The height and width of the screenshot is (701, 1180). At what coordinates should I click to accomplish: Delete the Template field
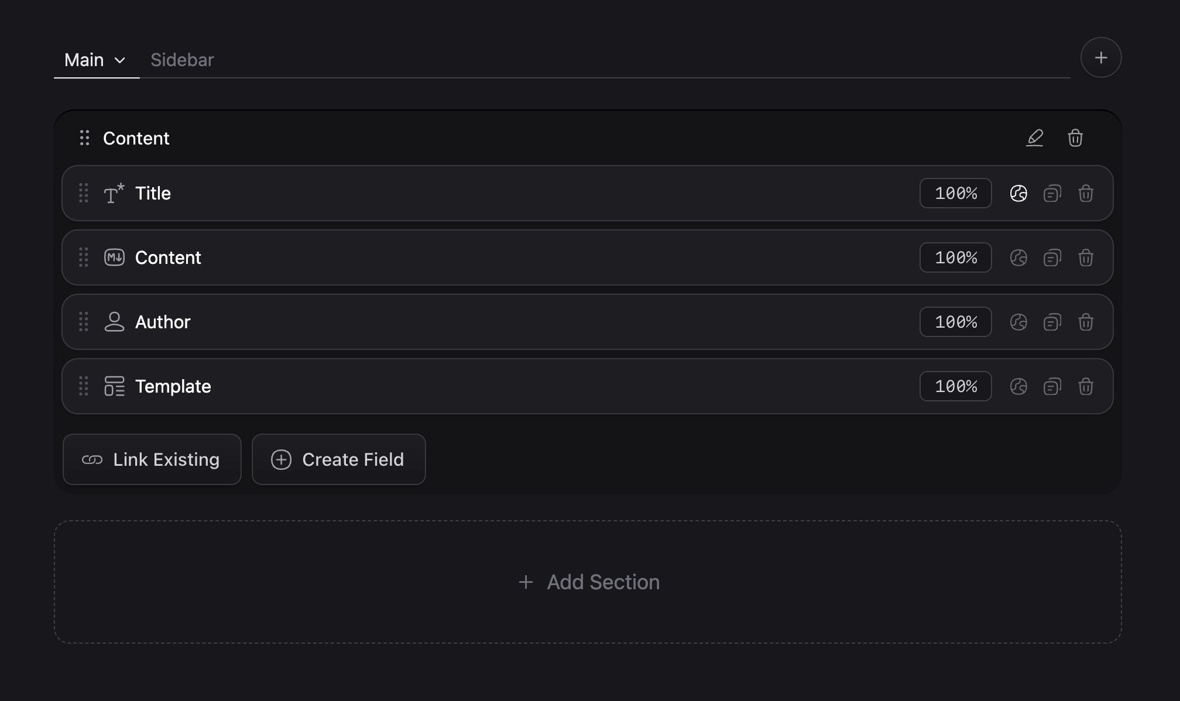coord(1086,386)
